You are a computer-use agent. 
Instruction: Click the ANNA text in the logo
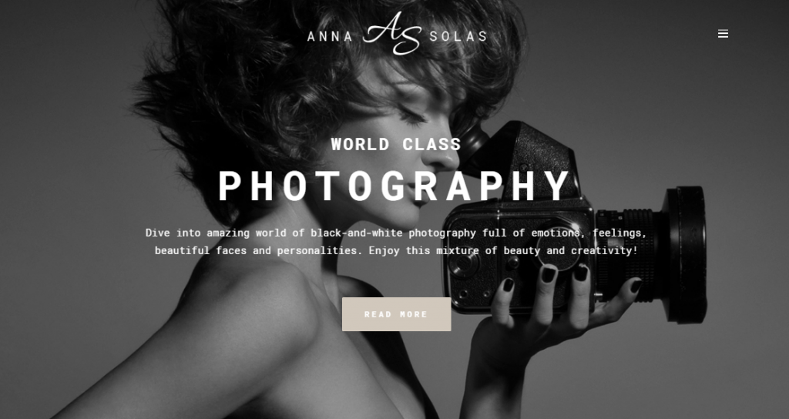pyautogui.click(x=330, y=37)
